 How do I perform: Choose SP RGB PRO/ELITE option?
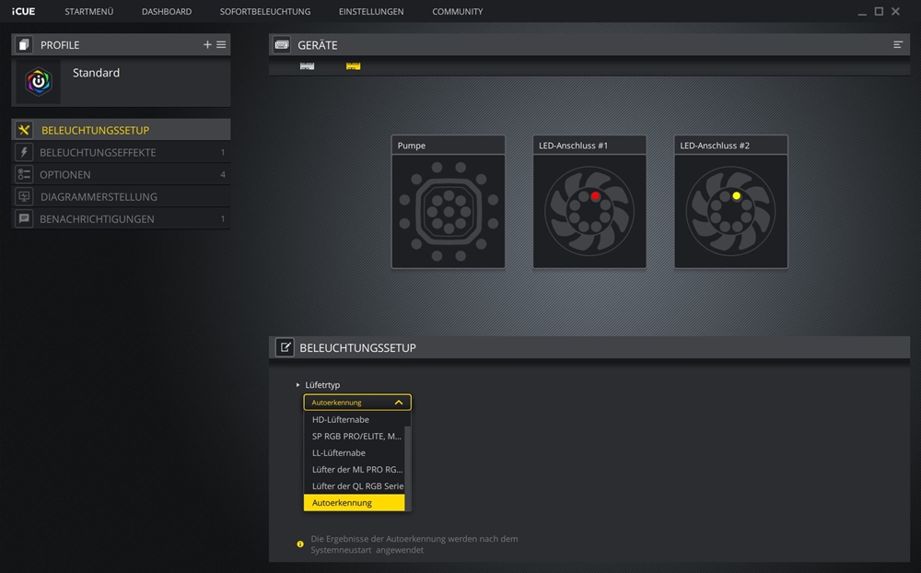point(355,436)
